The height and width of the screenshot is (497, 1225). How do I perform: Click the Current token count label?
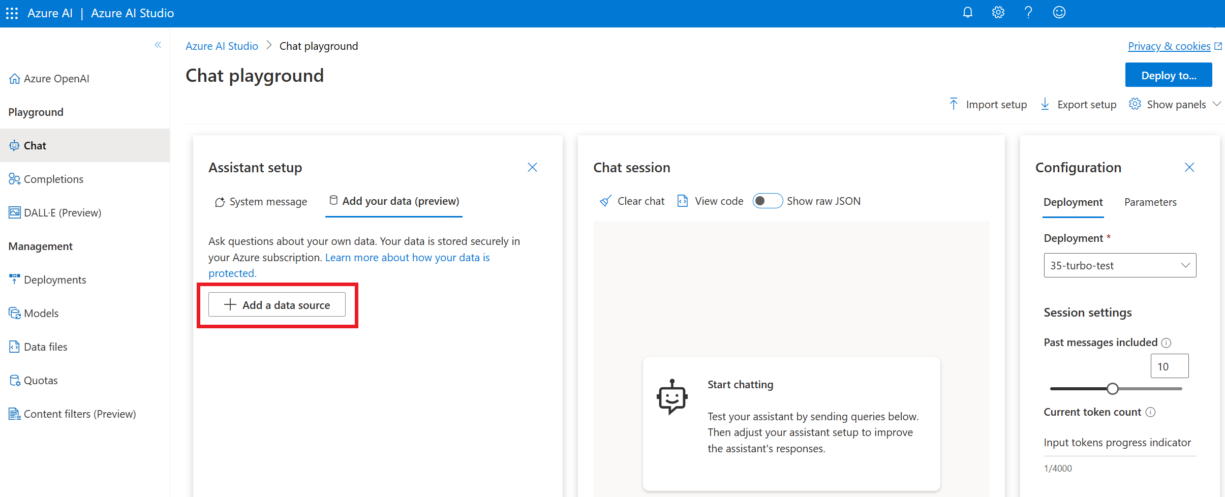1092,412
